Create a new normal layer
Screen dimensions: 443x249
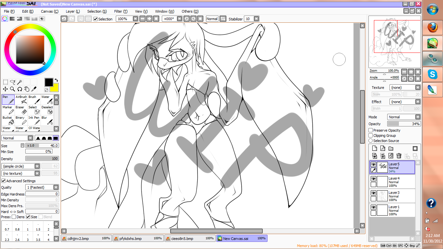coord(375,148)
